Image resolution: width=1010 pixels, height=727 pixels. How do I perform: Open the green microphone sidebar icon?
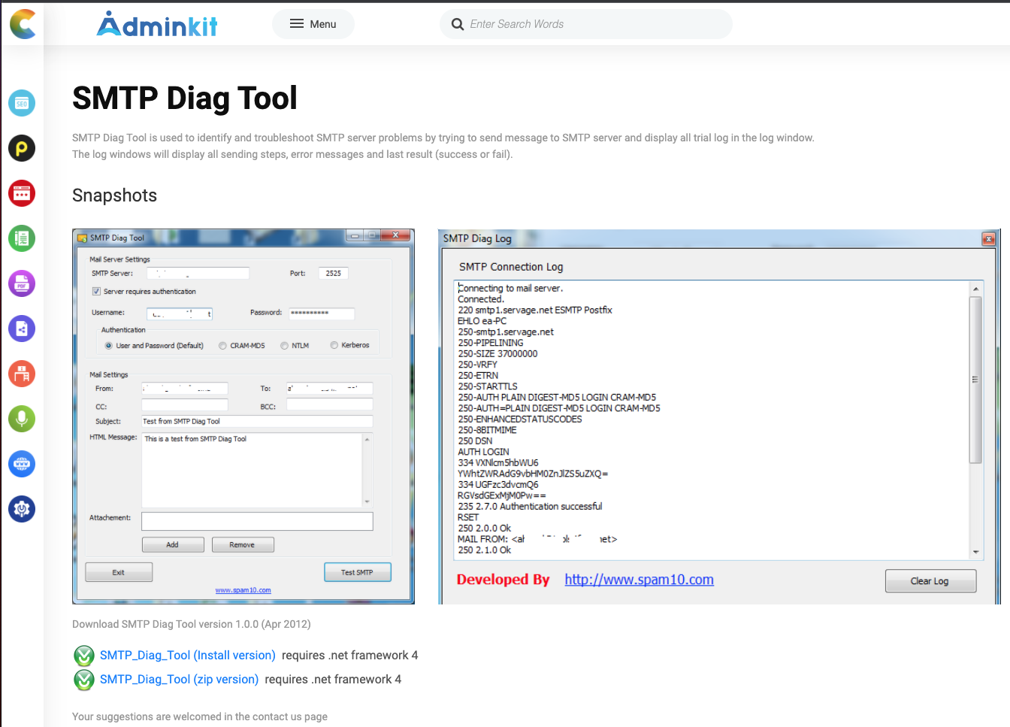tap(22, 419)
